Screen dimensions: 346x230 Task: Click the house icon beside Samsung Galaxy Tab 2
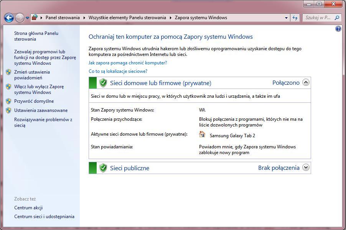(202, 134)
